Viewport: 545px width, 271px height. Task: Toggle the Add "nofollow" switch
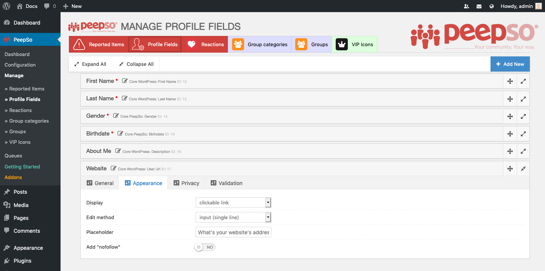pos(204,247)
